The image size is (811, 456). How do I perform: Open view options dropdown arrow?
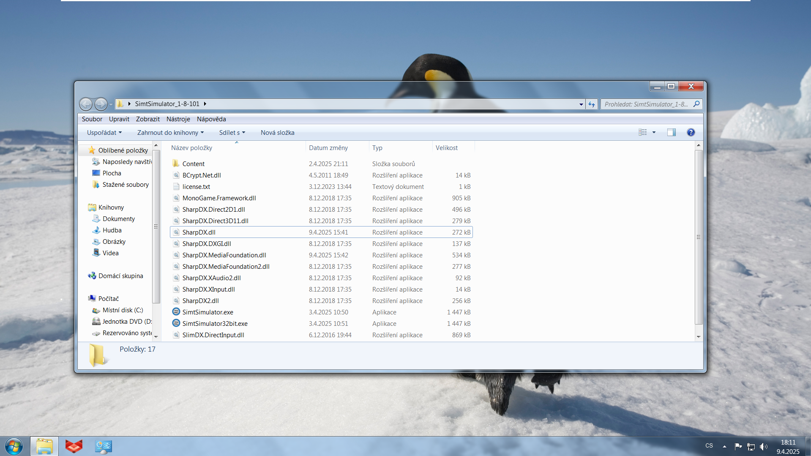coord(654,133)
